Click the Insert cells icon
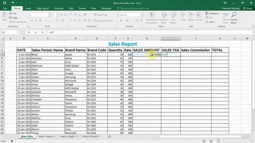The width and height of the screenshot is (255, 143). [x=183, y=15]
